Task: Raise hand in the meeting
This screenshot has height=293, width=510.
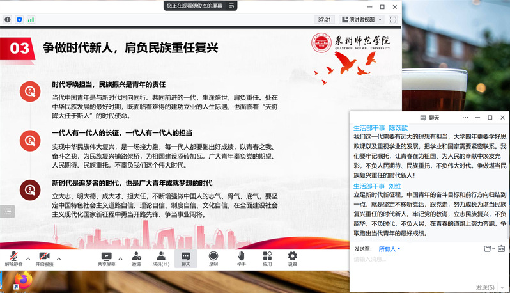Action: (241, 257)
